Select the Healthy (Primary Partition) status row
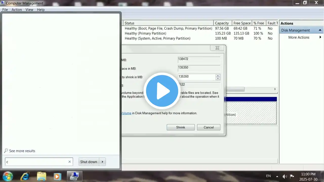The width and height of the screenshot is (324, 182). click(x=145, y=33)
